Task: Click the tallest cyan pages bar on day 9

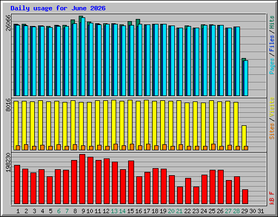Action: 83,56
